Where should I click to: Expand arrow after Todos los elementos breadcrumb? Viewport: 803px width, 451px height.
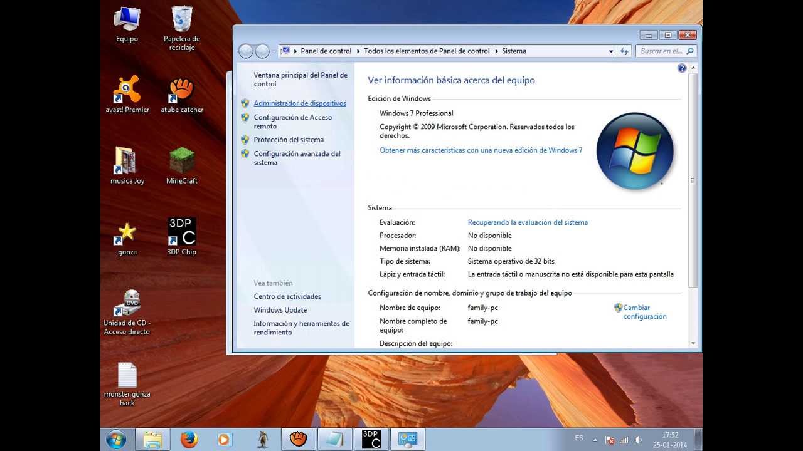point(496,51)
